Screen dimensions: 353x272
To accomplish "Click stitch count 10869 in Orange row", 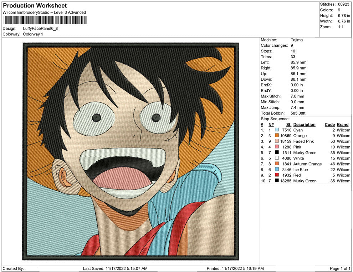I will 286,136.
